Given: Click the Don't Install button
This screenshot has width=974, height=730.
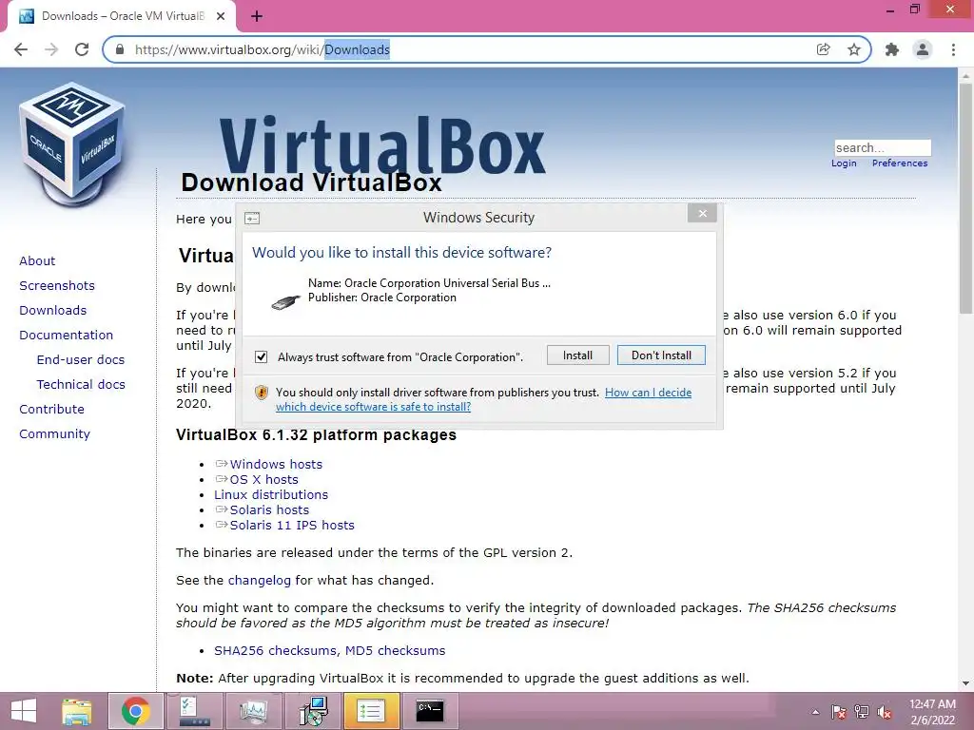Looking at the screenshot, I should [x=661, y=355].
